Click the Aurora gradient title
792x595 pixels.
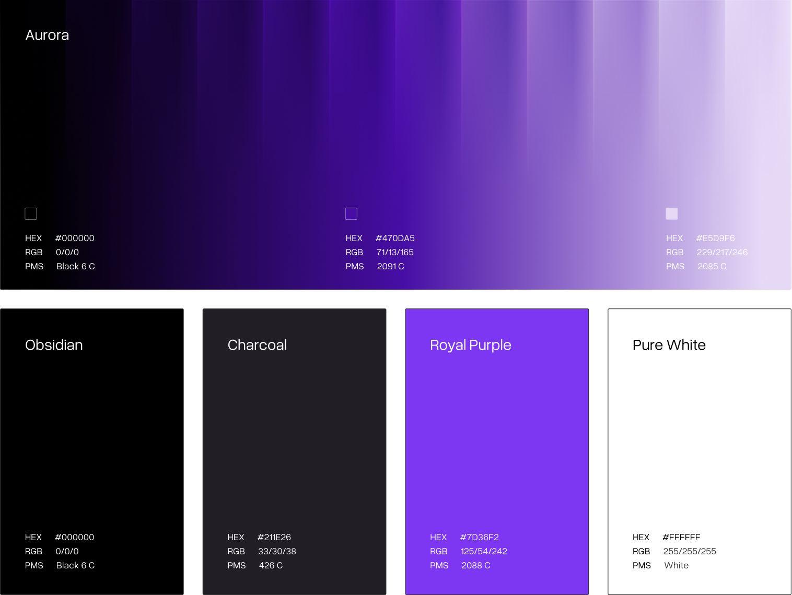coord(47,35)
